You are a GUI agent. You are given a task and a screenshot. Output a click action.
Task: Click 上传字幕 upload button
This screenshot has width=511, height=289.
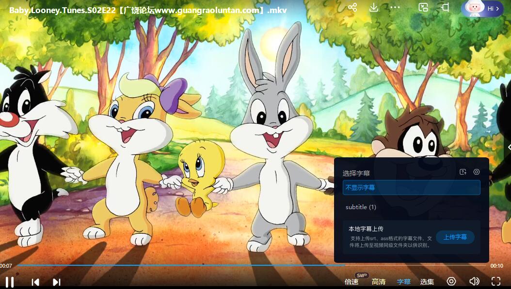click(455, 237)
